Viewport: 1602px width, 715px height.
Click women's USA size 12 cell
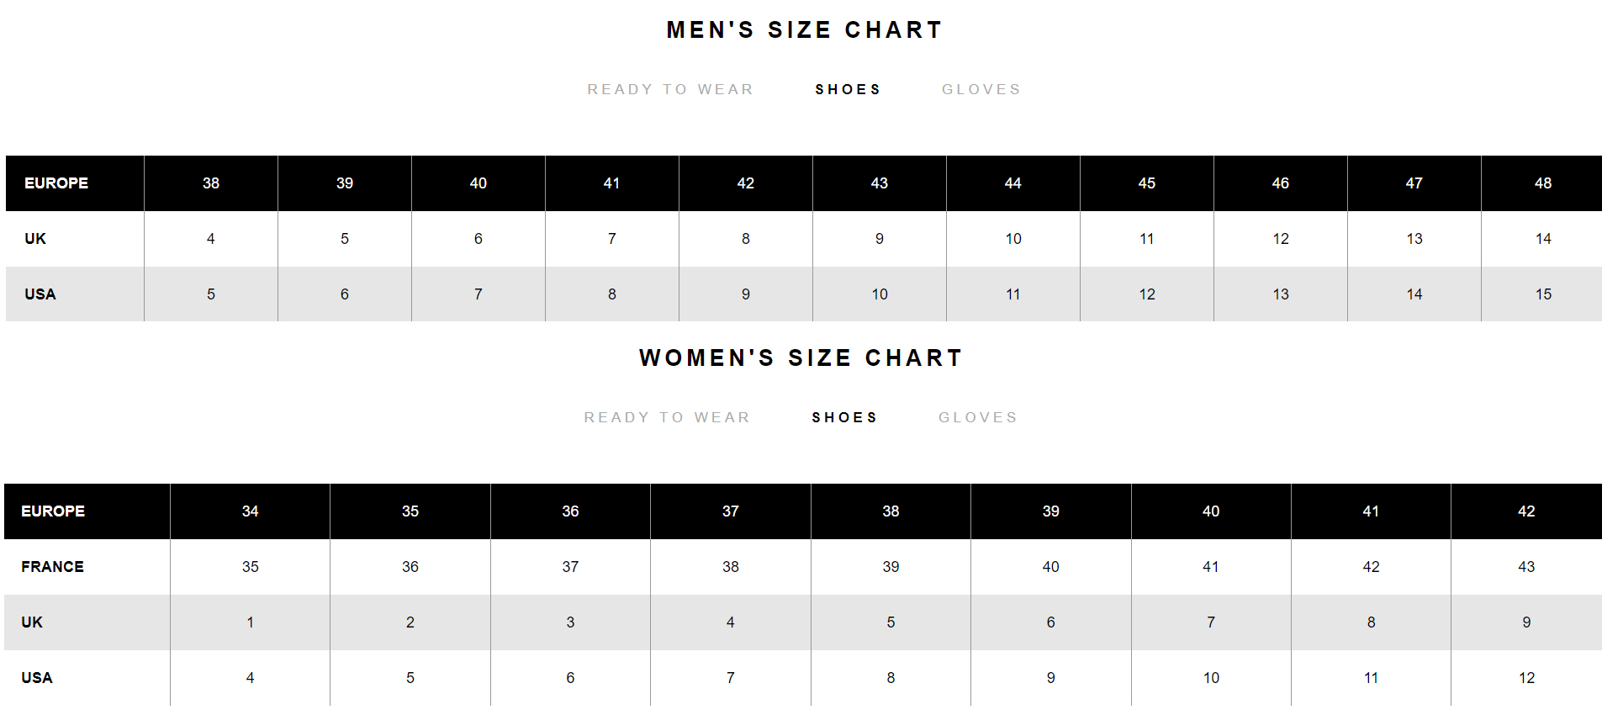click(x=1526, y=678)
